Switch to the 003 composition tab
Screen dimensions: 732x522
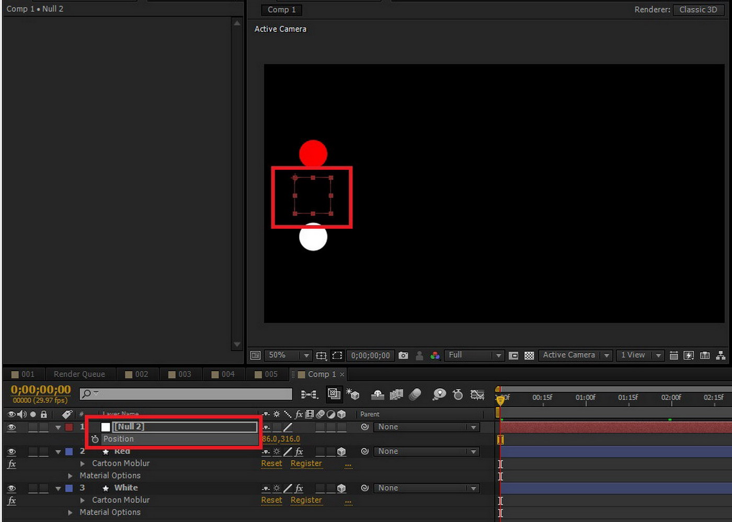pos(179,374)
